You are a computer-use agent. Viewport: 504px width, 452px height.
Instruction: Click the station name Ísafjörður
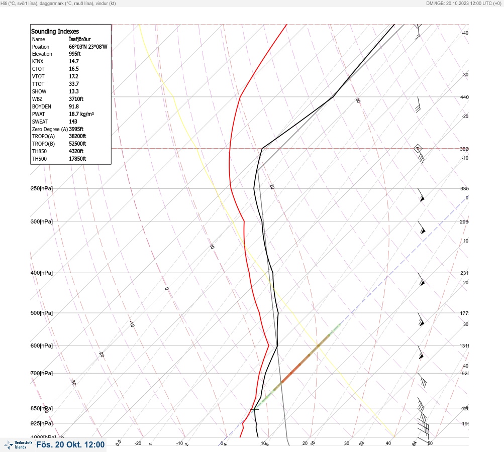point(80,39)
